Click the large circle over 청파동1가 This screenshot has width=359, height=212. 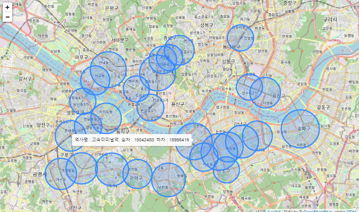(157, 73)
